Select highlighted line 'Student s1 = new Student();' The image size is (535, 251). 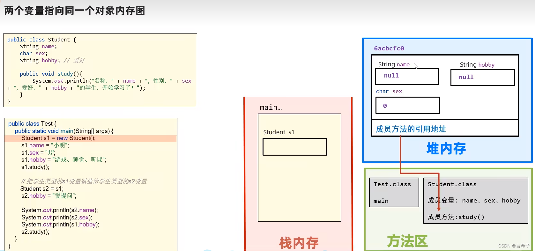pyautogui.click(x=91, y=138)
